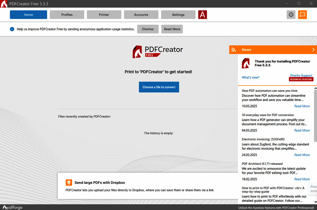Open the Priority Support link

coord(301,75)
